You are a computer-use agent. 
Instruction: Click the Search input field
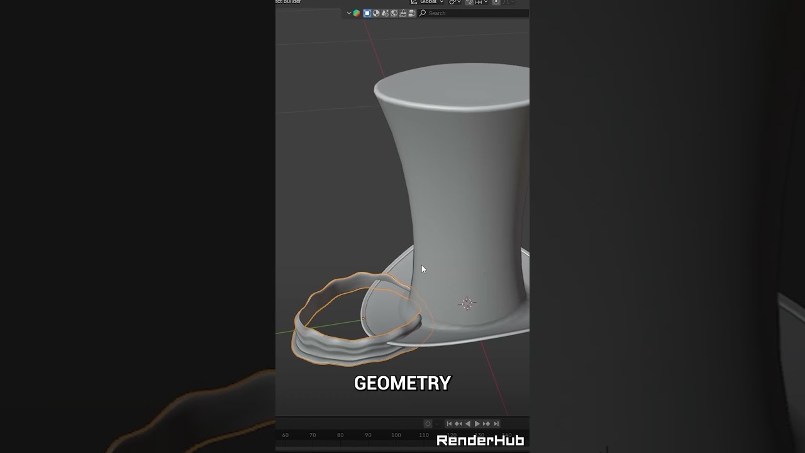click(x=473, y=13)
